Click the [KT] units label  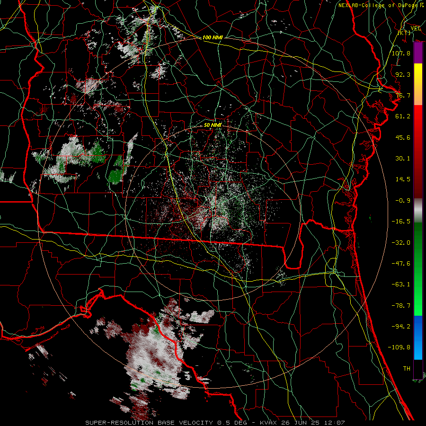(x=404, y=33)
